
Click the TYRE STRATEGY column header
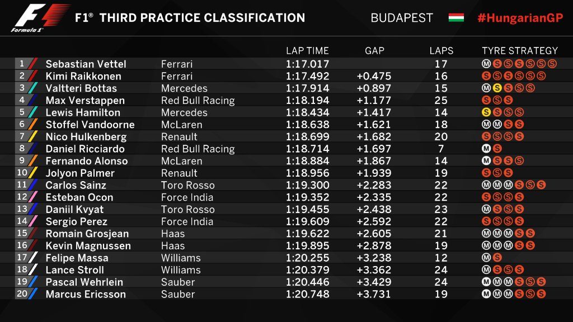click(520, 51)
